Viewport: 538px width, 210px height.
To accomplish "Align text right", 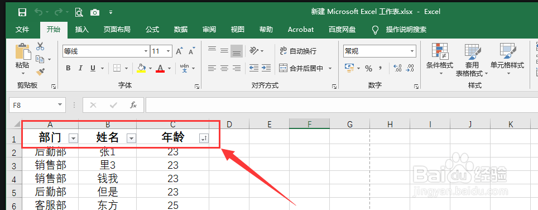I will (x=237, y=68).
